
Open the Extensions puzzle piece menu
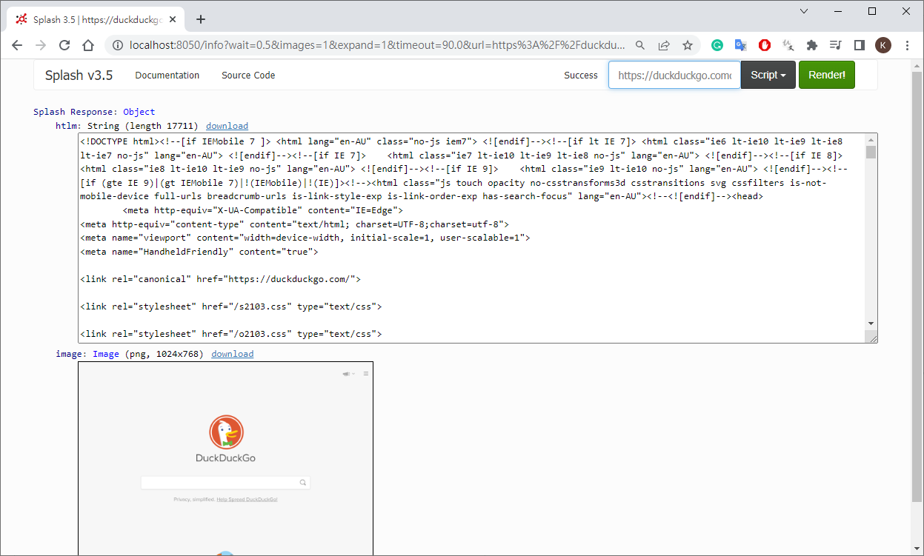(x=812, y=45)
